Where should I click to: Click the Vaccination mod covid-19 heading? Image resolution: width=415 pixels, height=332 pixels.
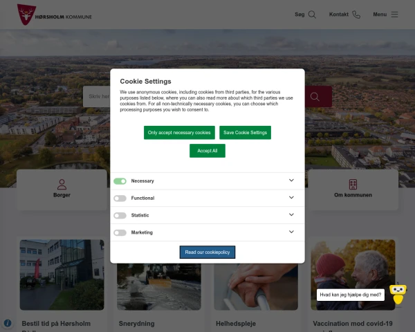tap(353, 324)
